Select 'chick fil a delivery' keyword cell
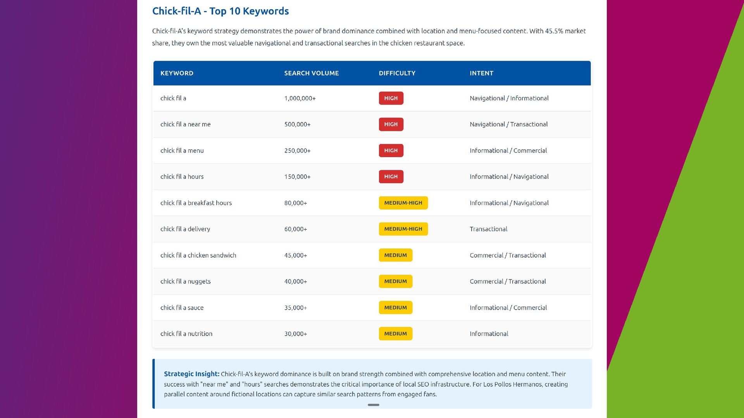Image resolution: width=744 pixels, height=418 pixels. click(x=185, y=229)
